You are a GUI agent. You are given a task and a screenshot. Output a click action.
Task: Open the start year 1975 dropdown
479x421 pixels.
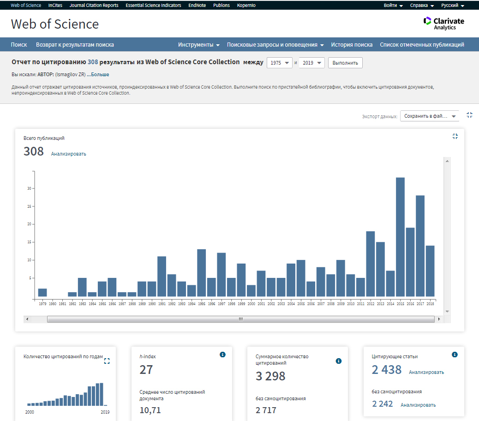coord(280,63)
